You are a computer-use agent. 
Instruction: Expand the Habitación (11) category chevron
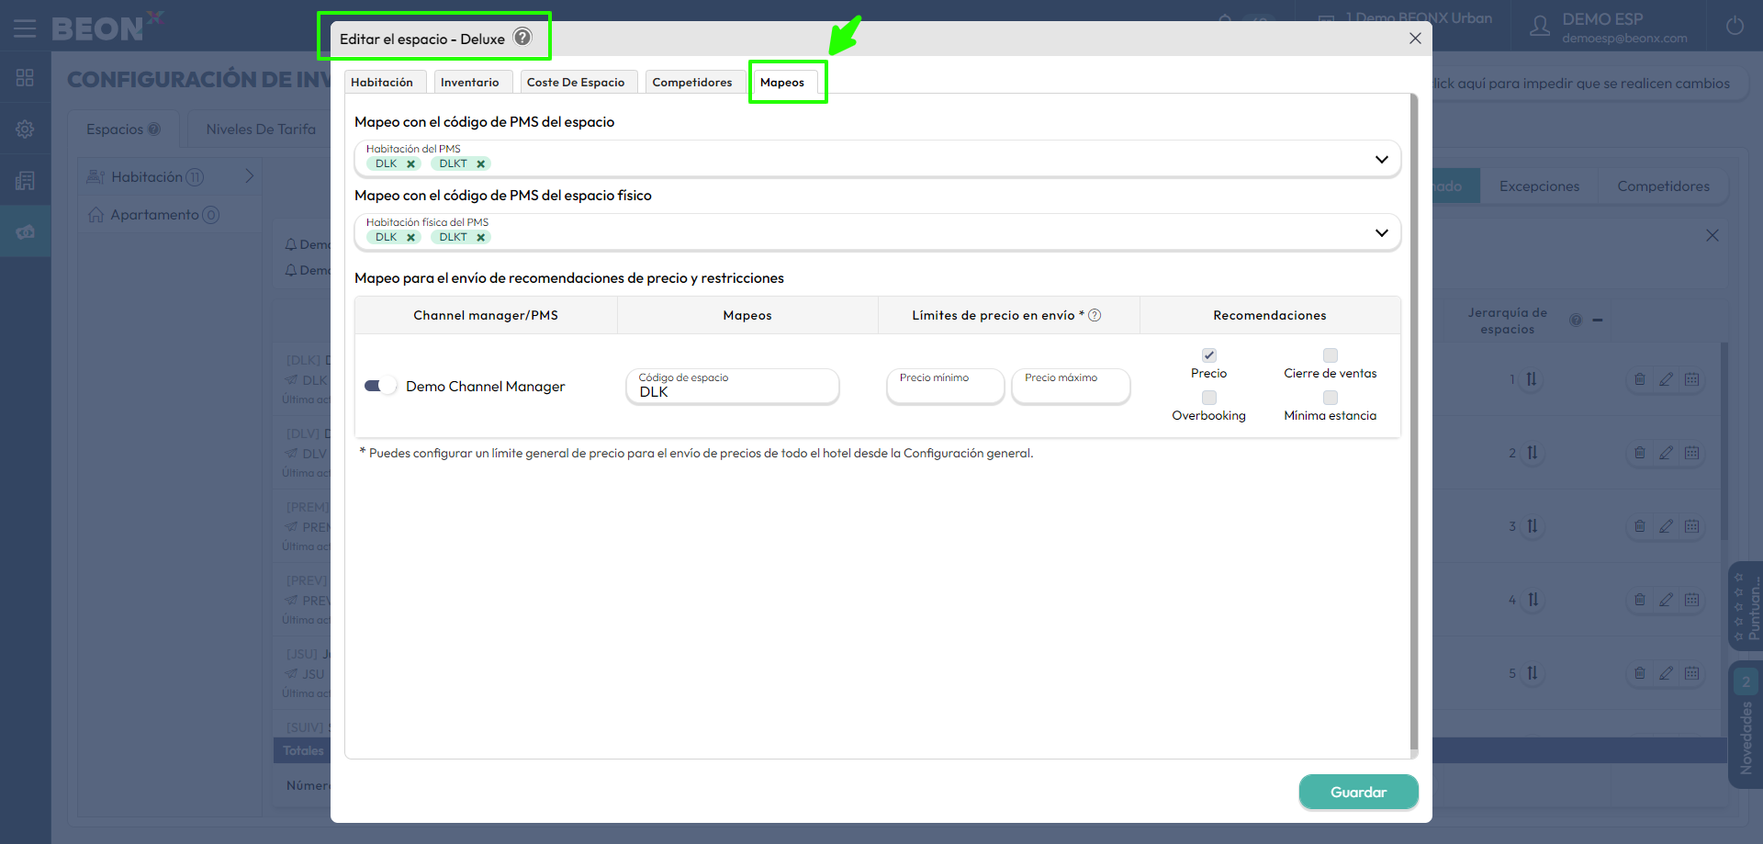(250, 176)
